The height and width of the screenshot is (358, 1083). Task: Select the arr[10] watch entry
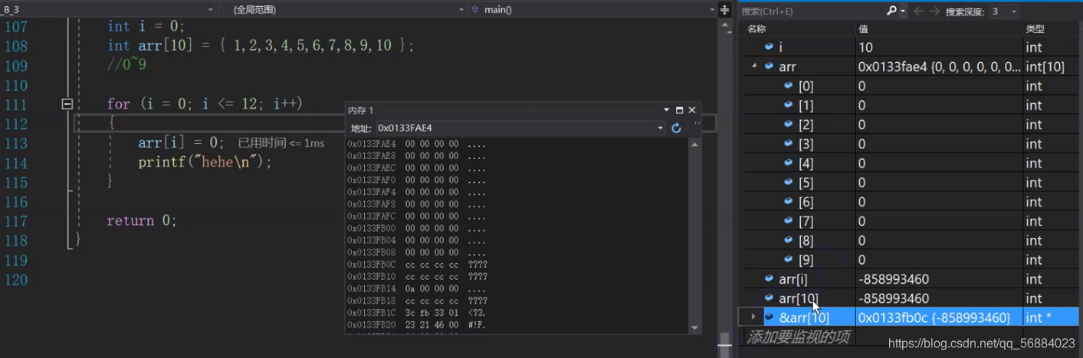[x=912, y=298]
